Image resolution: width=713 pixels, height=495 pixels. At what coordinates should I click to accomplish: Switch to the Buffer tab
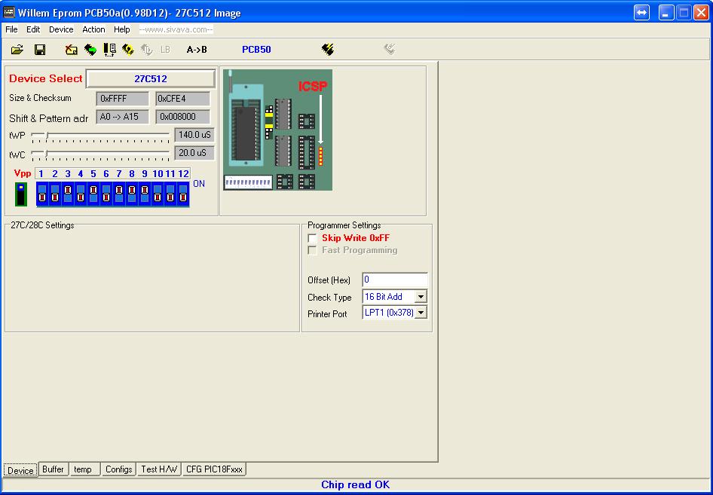(53, 469)
